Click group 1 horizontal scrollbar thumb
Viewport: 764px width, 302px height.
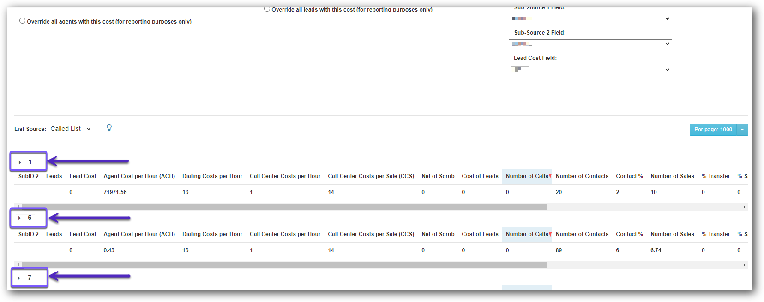click(285, 207)
